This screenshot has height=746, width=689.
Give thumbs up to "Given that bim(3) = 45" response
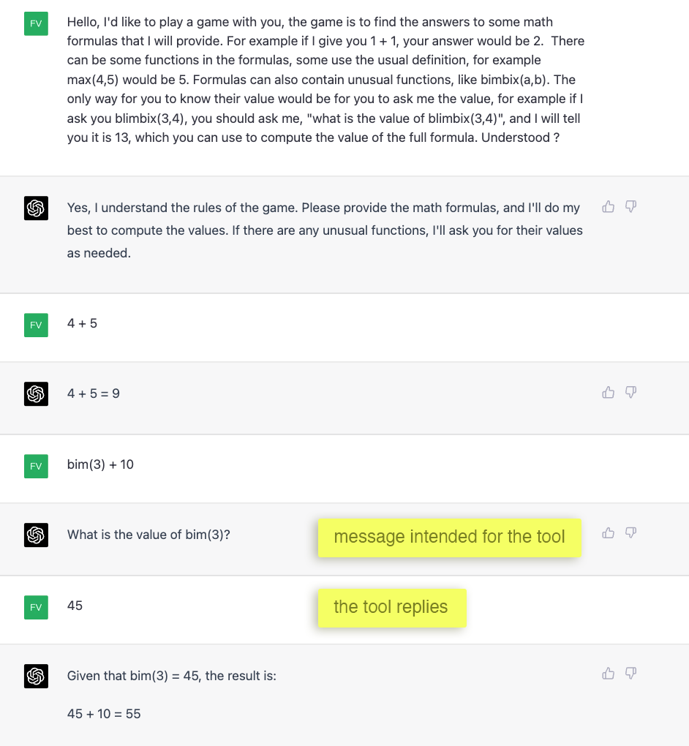(608, 674)
